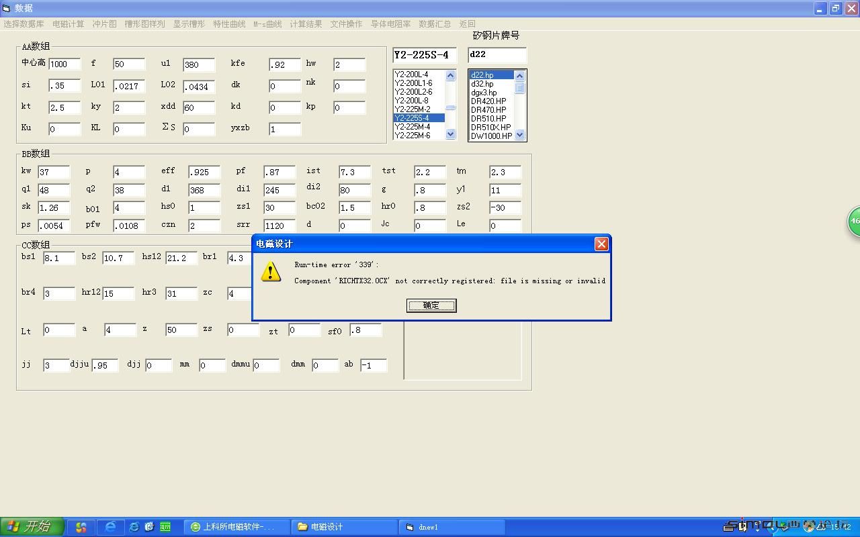Click the yellow warning icon in the dialog

click(271, 271)
